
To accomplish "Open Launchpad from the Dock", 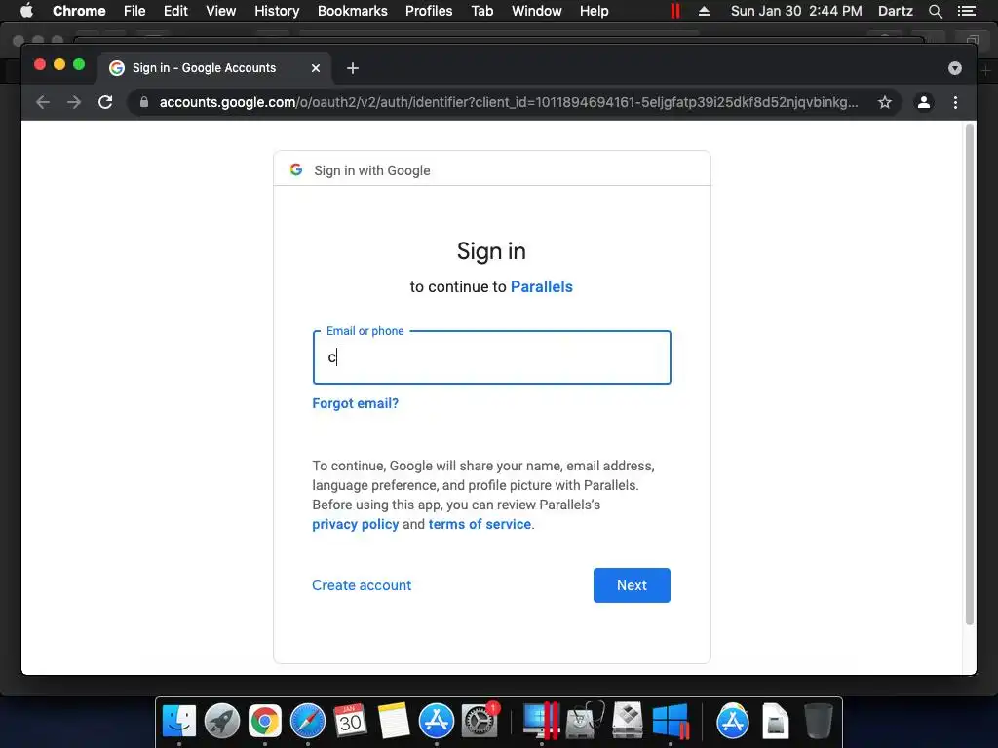I will (x=222, y=722).
